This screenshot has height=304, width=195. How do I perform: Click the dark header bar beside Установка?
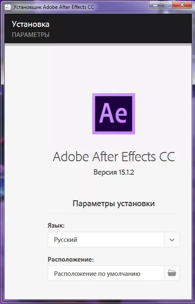(x=120, y=28)
